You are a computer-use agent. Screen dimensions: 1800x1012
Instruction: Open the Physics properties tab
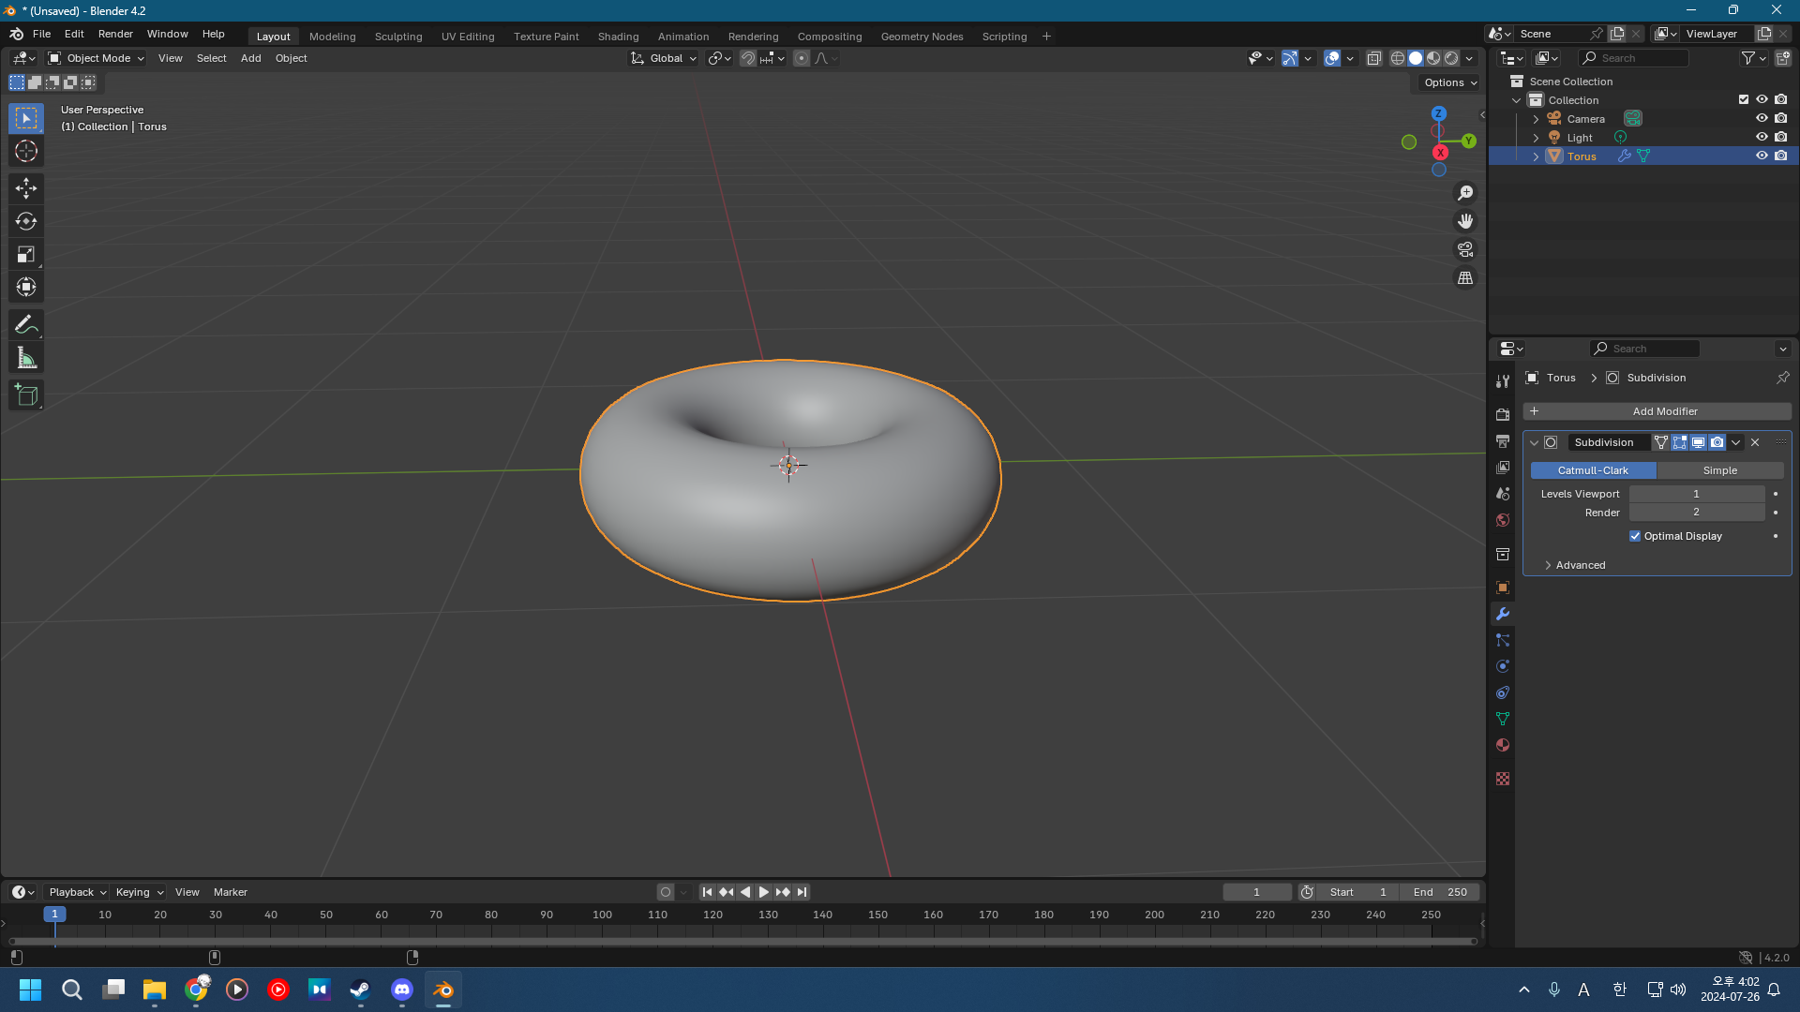(1503, 666)
